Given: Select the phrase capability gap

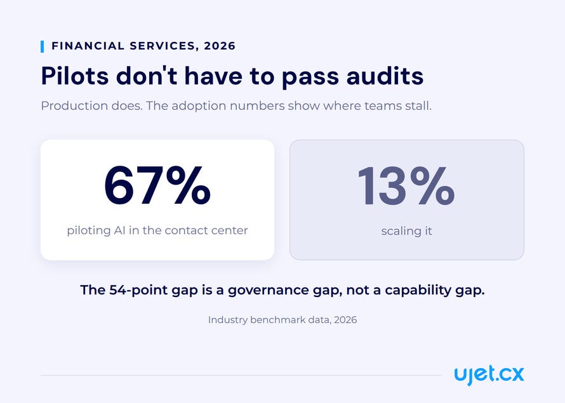Looking at the screenshot, I should point(435,291).
